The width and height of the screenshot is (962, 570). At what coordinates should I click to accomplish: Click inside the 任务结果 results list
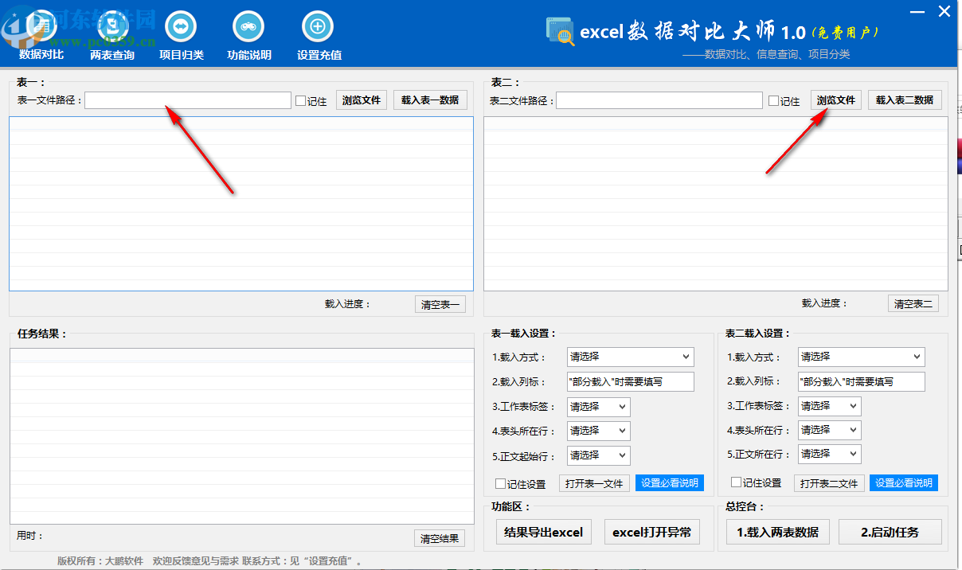click(241, 436)
